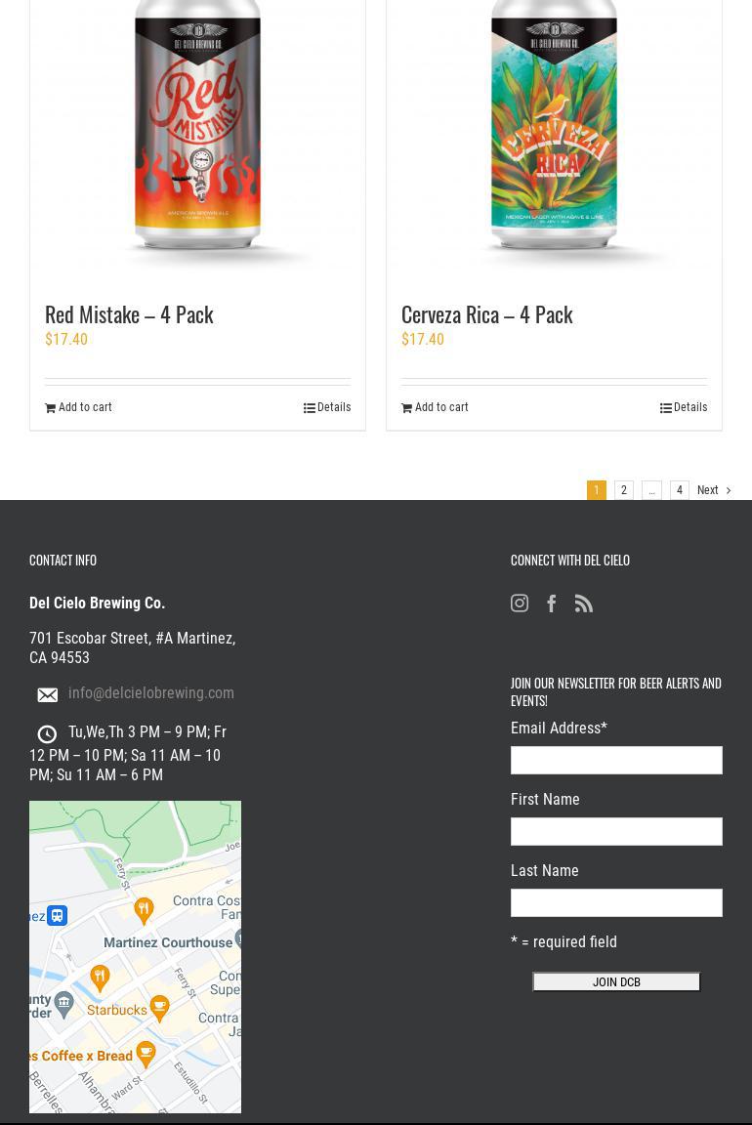
Task: Open the Cerveza Rica – 4 Pack title
Action: point(486,314)
